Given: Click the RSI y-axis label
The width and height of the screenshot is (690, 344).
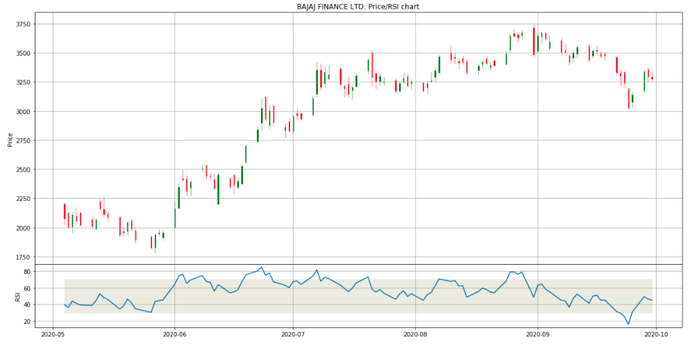Looking at the screenshot, I should [x=17, y=297].
